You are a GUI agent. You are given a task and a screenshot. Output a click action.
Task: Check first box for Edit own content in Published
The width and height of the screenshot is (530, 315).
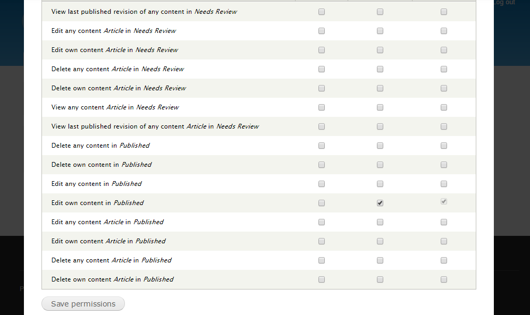tap(322, 203)
